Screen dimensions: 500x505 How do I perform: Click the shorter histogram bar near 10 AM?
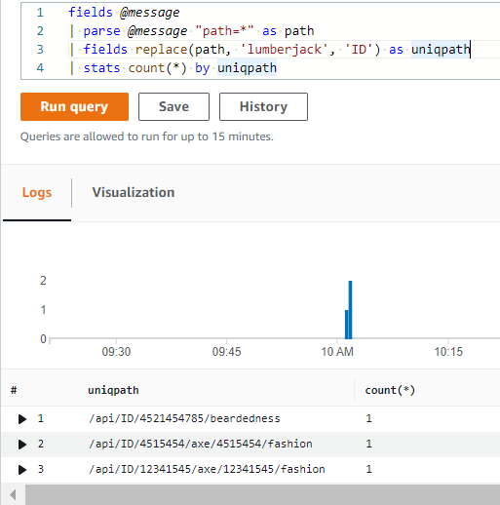click(x=347, y=325)
